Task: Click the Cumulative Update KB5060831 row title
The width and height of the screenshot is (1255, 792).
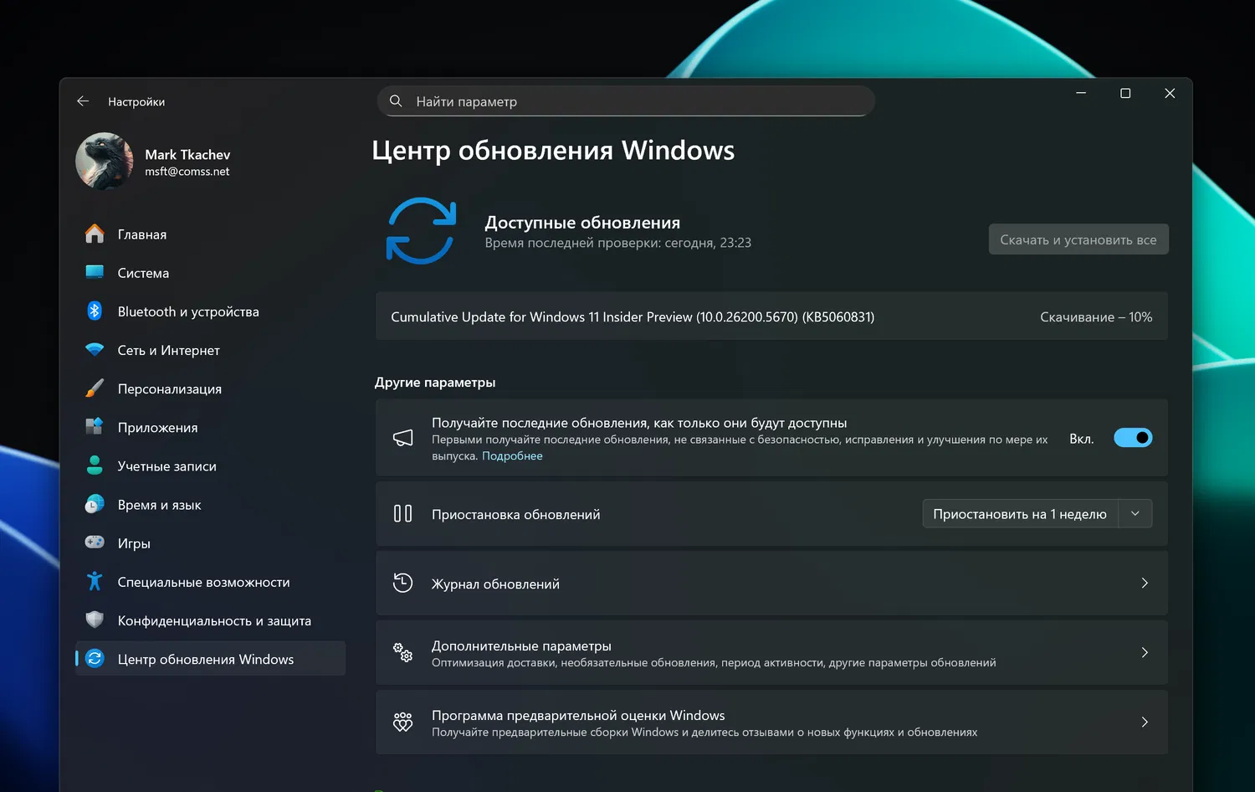Action: point(633,317)
